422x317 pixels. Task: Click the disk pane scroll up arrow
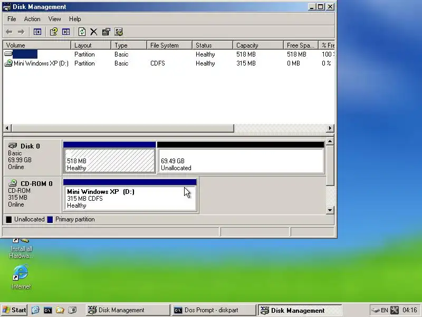click(x=330, y=141)
